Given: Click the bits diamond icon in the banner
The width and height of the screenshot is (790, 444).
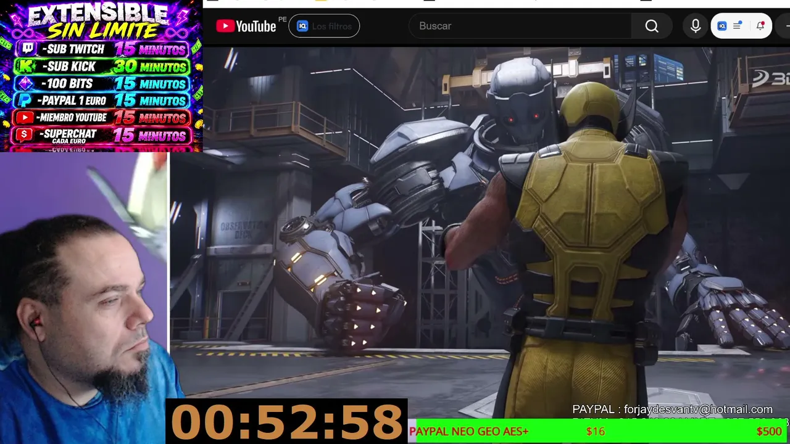Looking at the screenshot, I should tap(25, 83).
